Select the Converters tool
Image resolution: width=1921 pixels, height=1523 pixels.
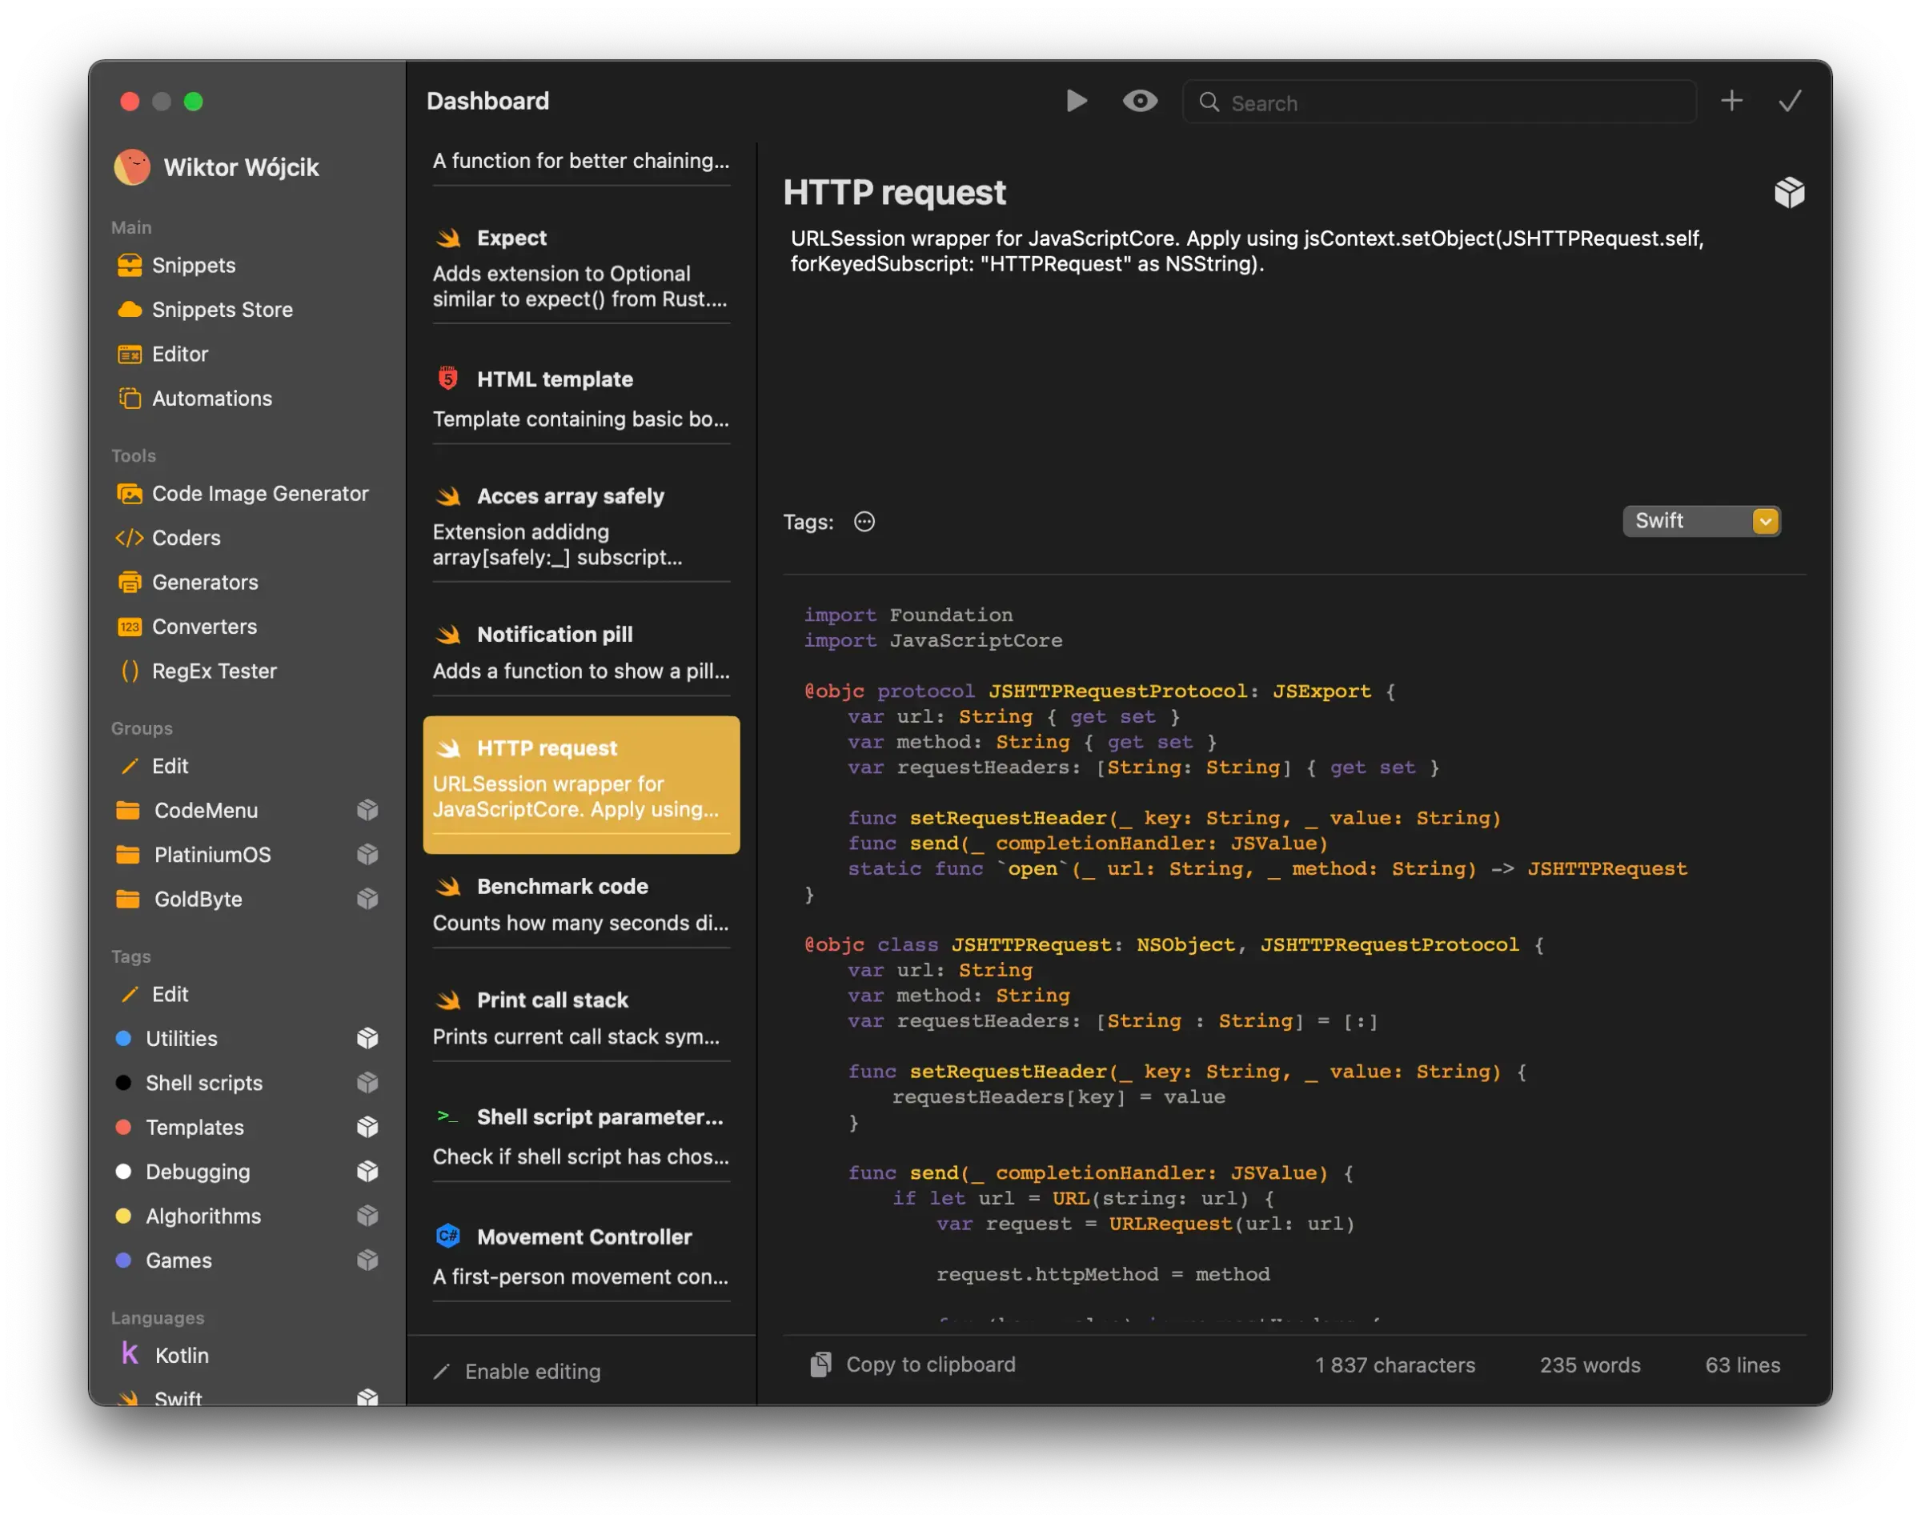(x=204, y=626)
